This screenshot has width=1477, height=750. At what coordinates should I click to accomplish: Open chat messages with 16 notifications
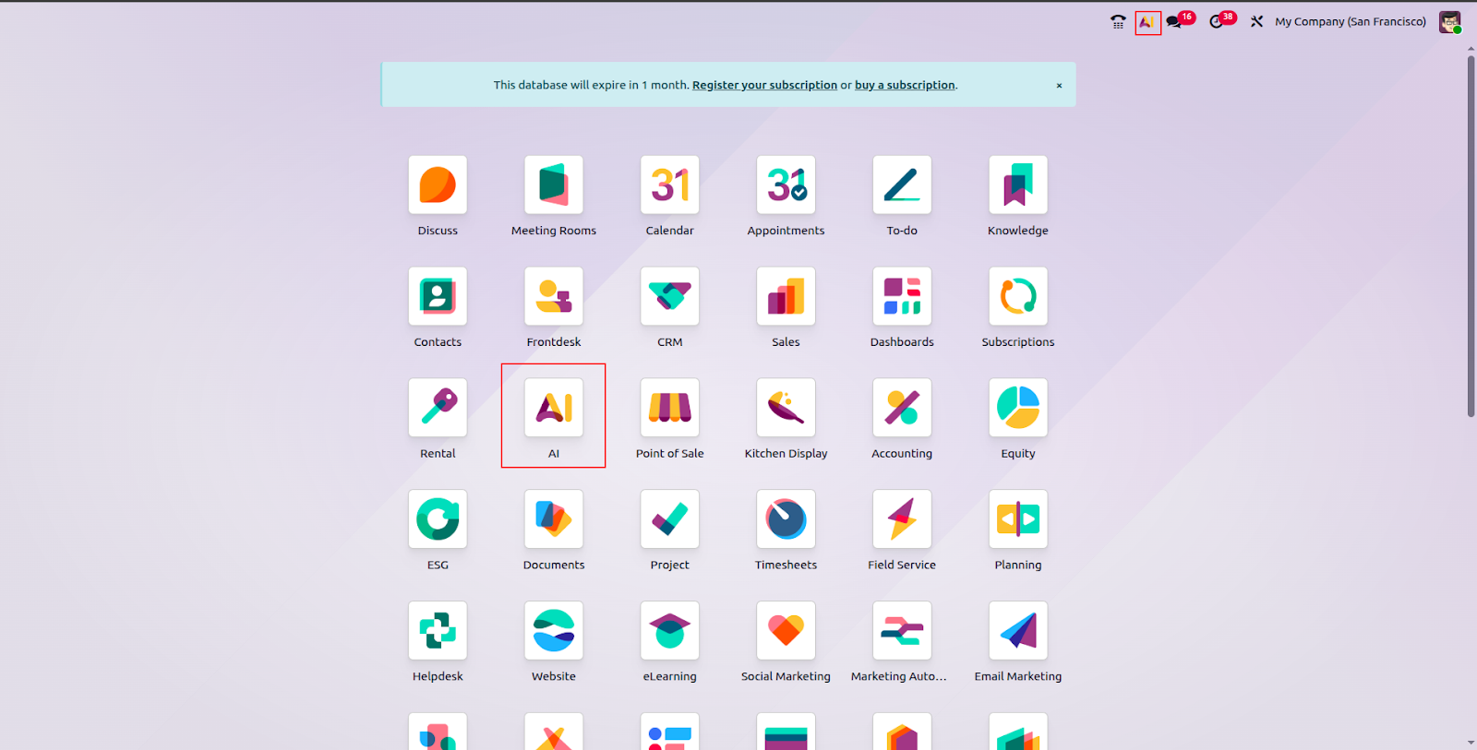(x=1174, y=22)
